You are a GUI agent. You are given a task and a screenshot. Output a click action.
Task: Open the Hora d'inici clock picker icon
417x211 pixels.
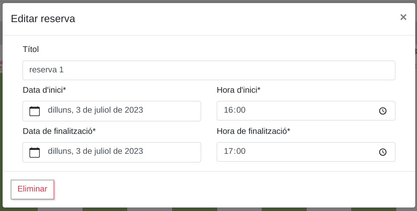point(383,111)
